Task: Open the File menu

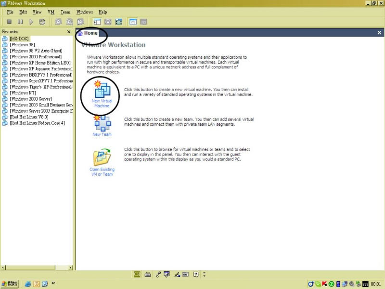Action: (10, 12)
